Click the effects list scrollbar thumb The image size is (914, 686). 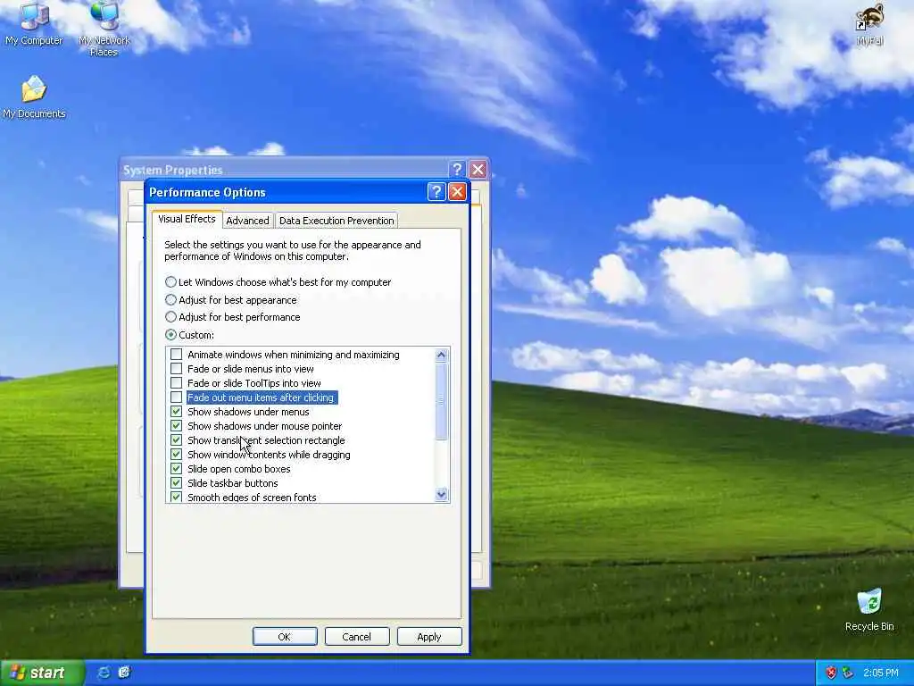pos(441,401)
